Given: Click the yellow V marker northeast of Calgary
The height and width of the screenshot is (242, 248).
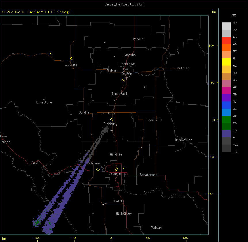Looking at the screenshot, I should coord(123,168).
